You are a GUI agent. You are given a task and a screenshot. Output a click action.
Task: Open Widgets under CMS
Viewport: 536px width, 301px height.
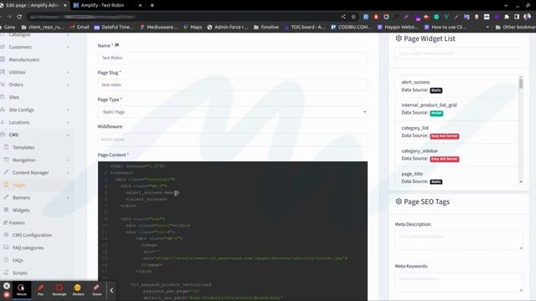point(21,210)
